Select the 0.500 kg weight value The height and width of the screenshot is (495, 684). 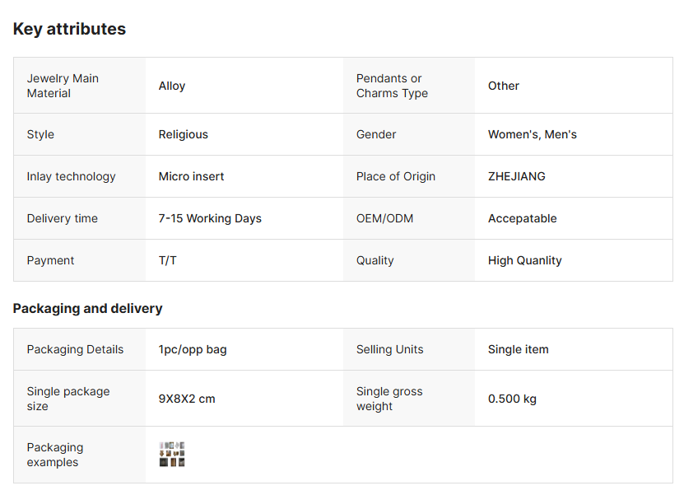click(x=512, y=399)
